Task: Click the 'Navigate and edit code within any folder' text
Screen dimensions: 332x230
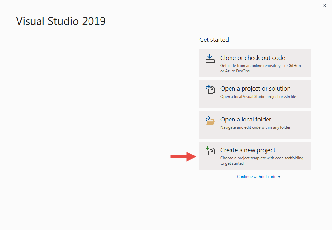Action: coord(255,127)
